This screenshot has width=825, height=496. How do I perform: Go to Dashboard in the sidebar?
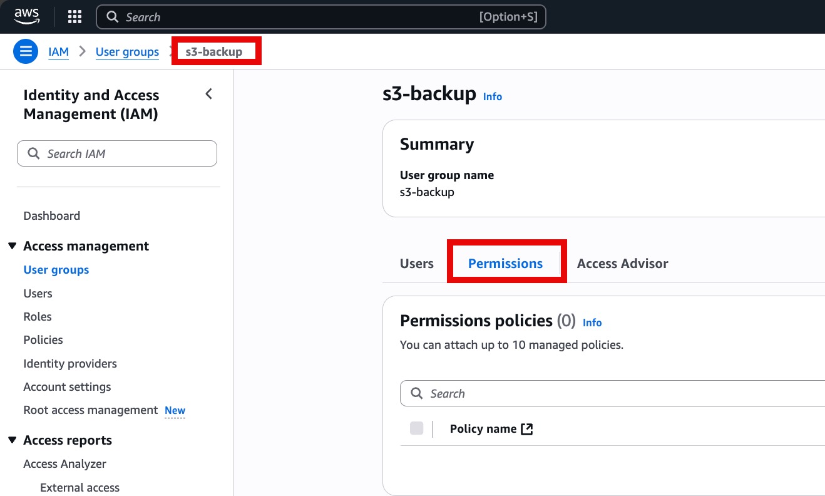(52, 216)
